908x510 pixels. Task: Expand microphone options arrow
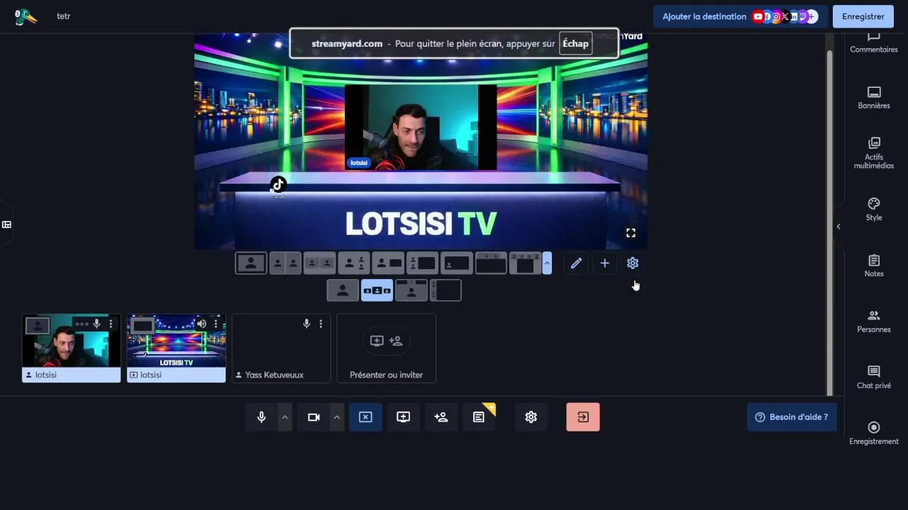pos(284,417)
